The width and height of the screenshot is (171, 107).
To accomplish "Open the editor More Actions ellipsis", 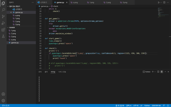I will [168, 3].
